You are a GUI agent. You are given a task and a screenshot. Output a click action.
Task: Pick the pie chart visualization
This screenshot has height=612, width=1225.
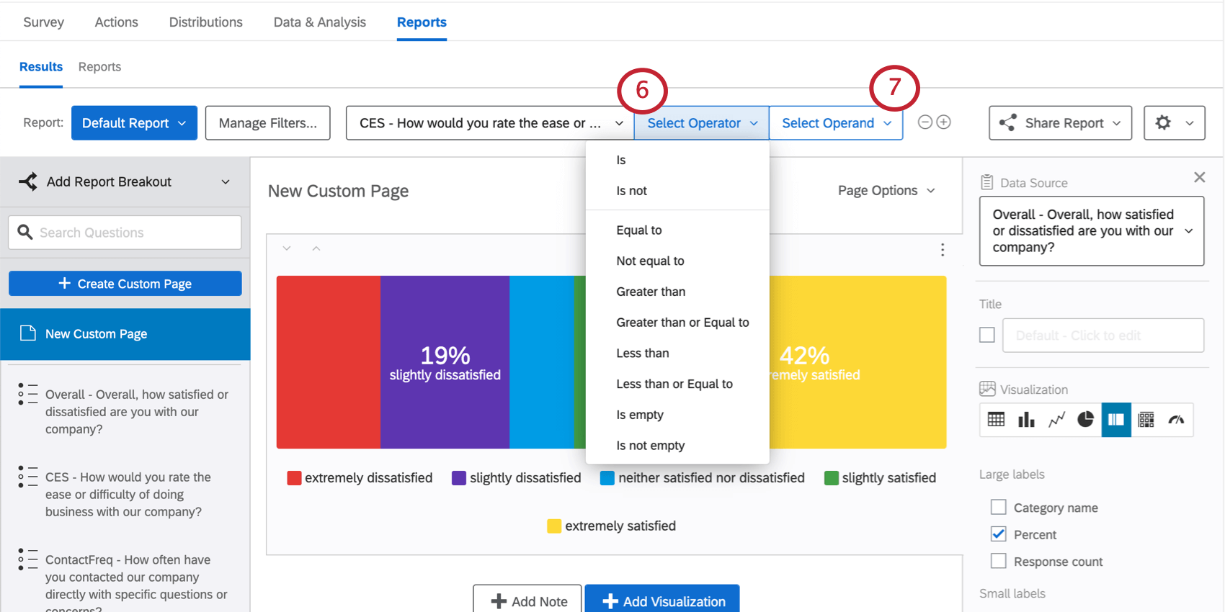point(1086,420)
